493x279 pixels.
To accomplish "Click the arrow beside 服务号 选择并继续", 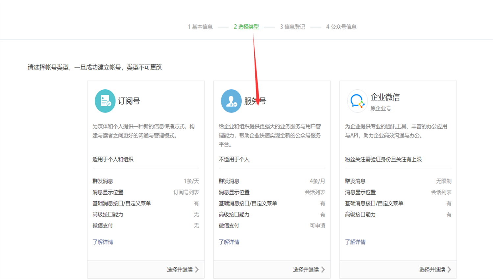I will click(x=323, y=269).
